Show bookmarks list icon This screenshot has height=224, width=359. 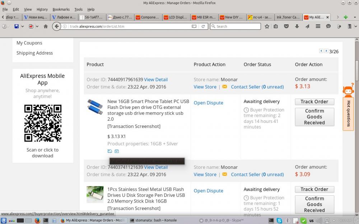[x=276, y=26]
